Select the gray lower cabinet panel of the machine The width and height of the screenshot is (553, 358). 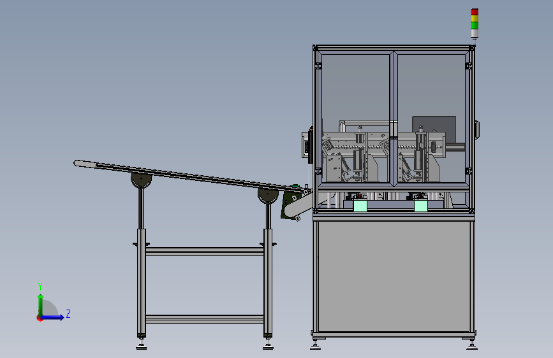pyautogui.click(x=394, y=276)
